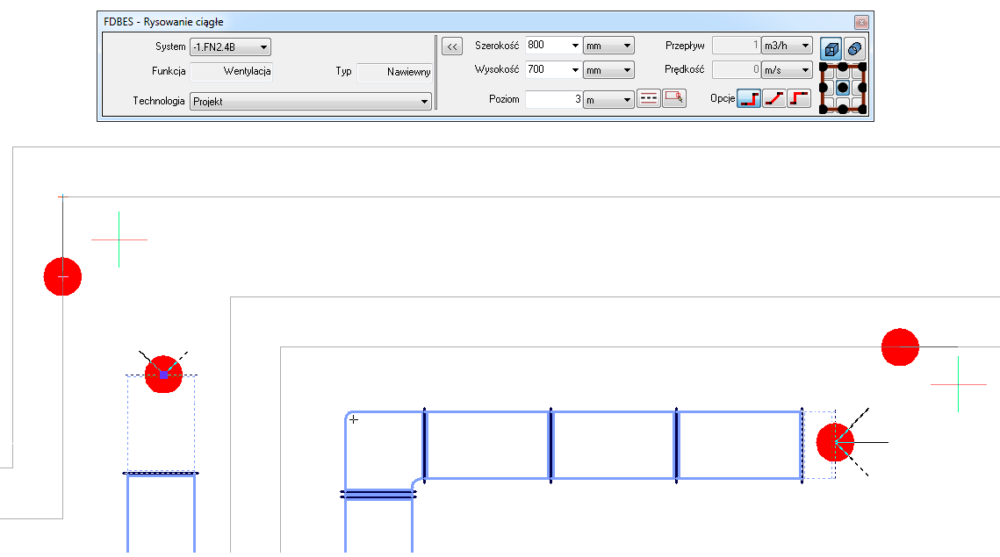Click the pick level from element icon
The image size is (1000, 557).
[673, 99]
